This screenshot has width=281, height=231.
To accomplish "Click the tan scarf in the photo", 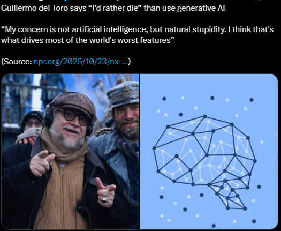I will click(63, 149).
